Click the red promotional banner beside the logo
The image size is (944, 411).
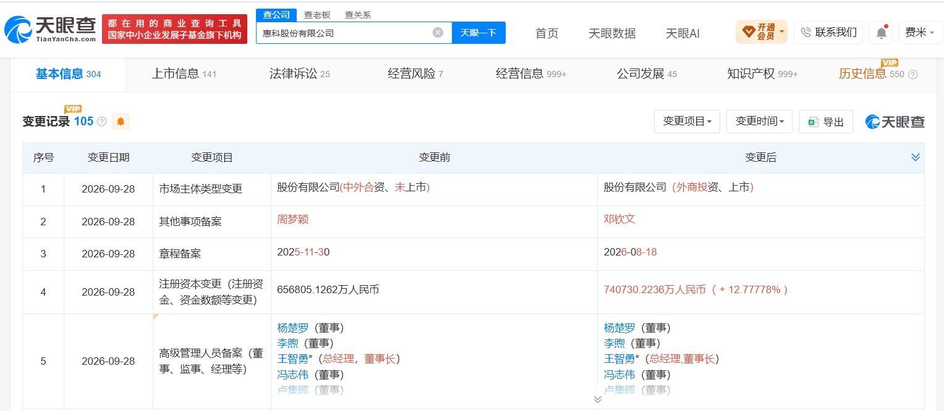click(174, 29)
